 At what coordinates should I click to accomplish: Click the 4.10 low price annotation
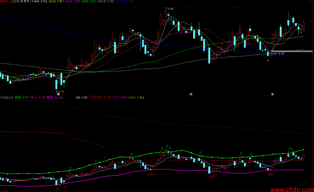[61, 92]
